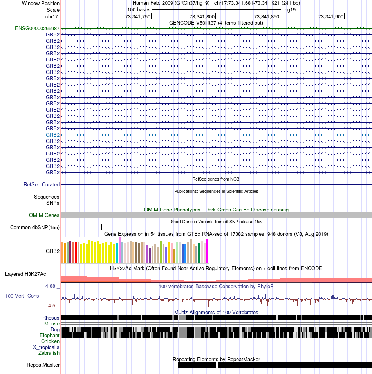Image resolution: width=372 pixels, height=374 pixels.
Task: Click 'Publications: Sequences in Scientific Articles' title
Action: (x=216, y=191)
